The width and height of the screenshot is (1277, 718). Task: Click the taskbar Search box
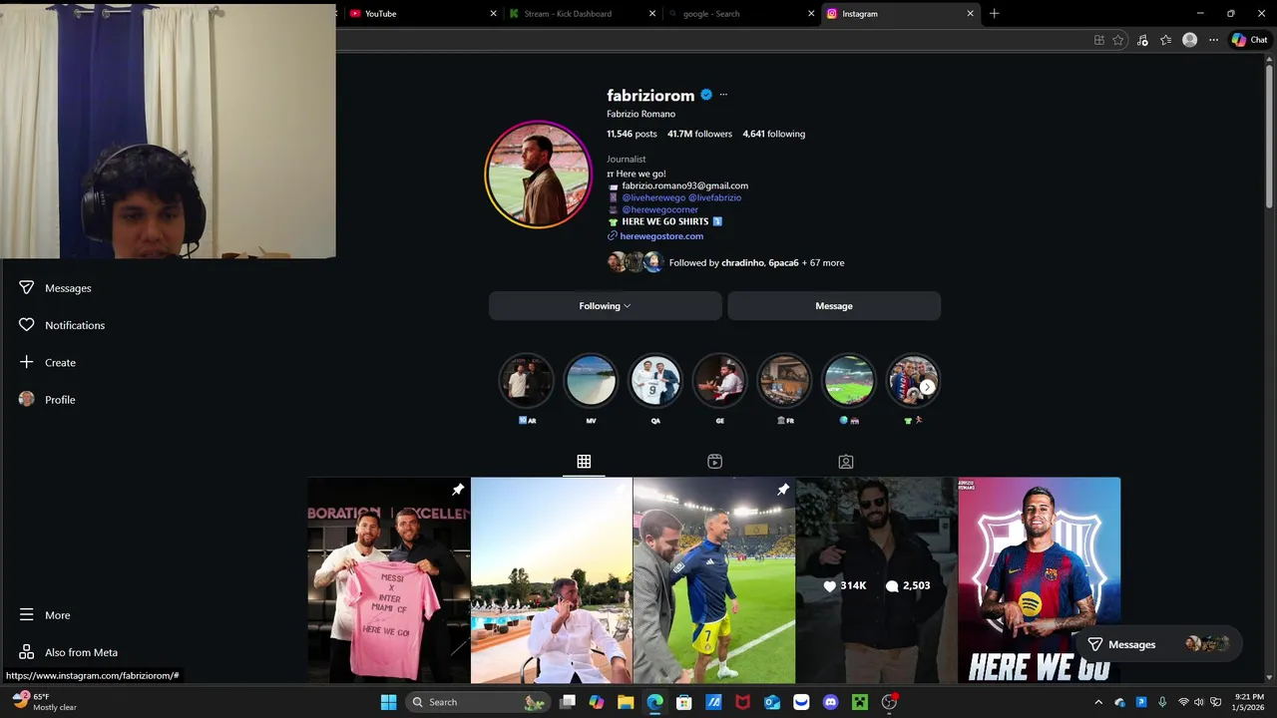pyautogui.click(x=477, y=702)
